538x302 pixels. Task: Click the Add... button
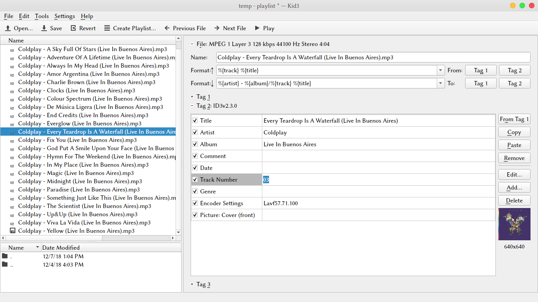coord(514,188)
